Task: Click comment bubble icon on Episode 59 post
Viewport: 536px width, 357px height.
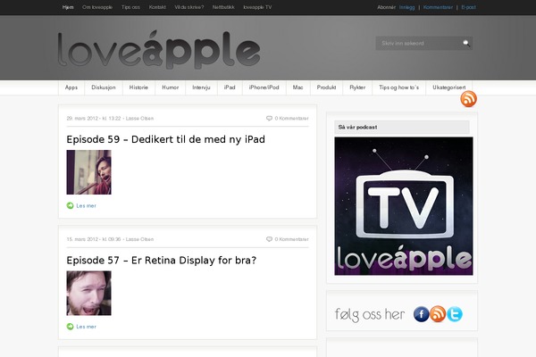Action: 270,118
